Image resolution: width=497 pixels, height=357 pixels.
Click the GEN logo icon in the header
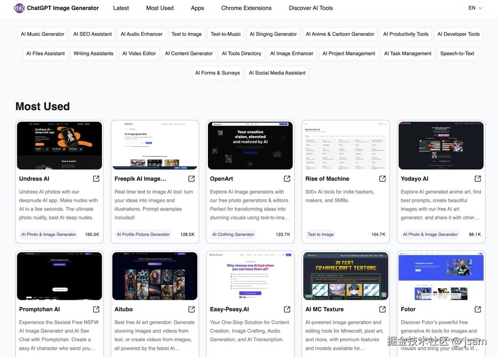point(19,8)
